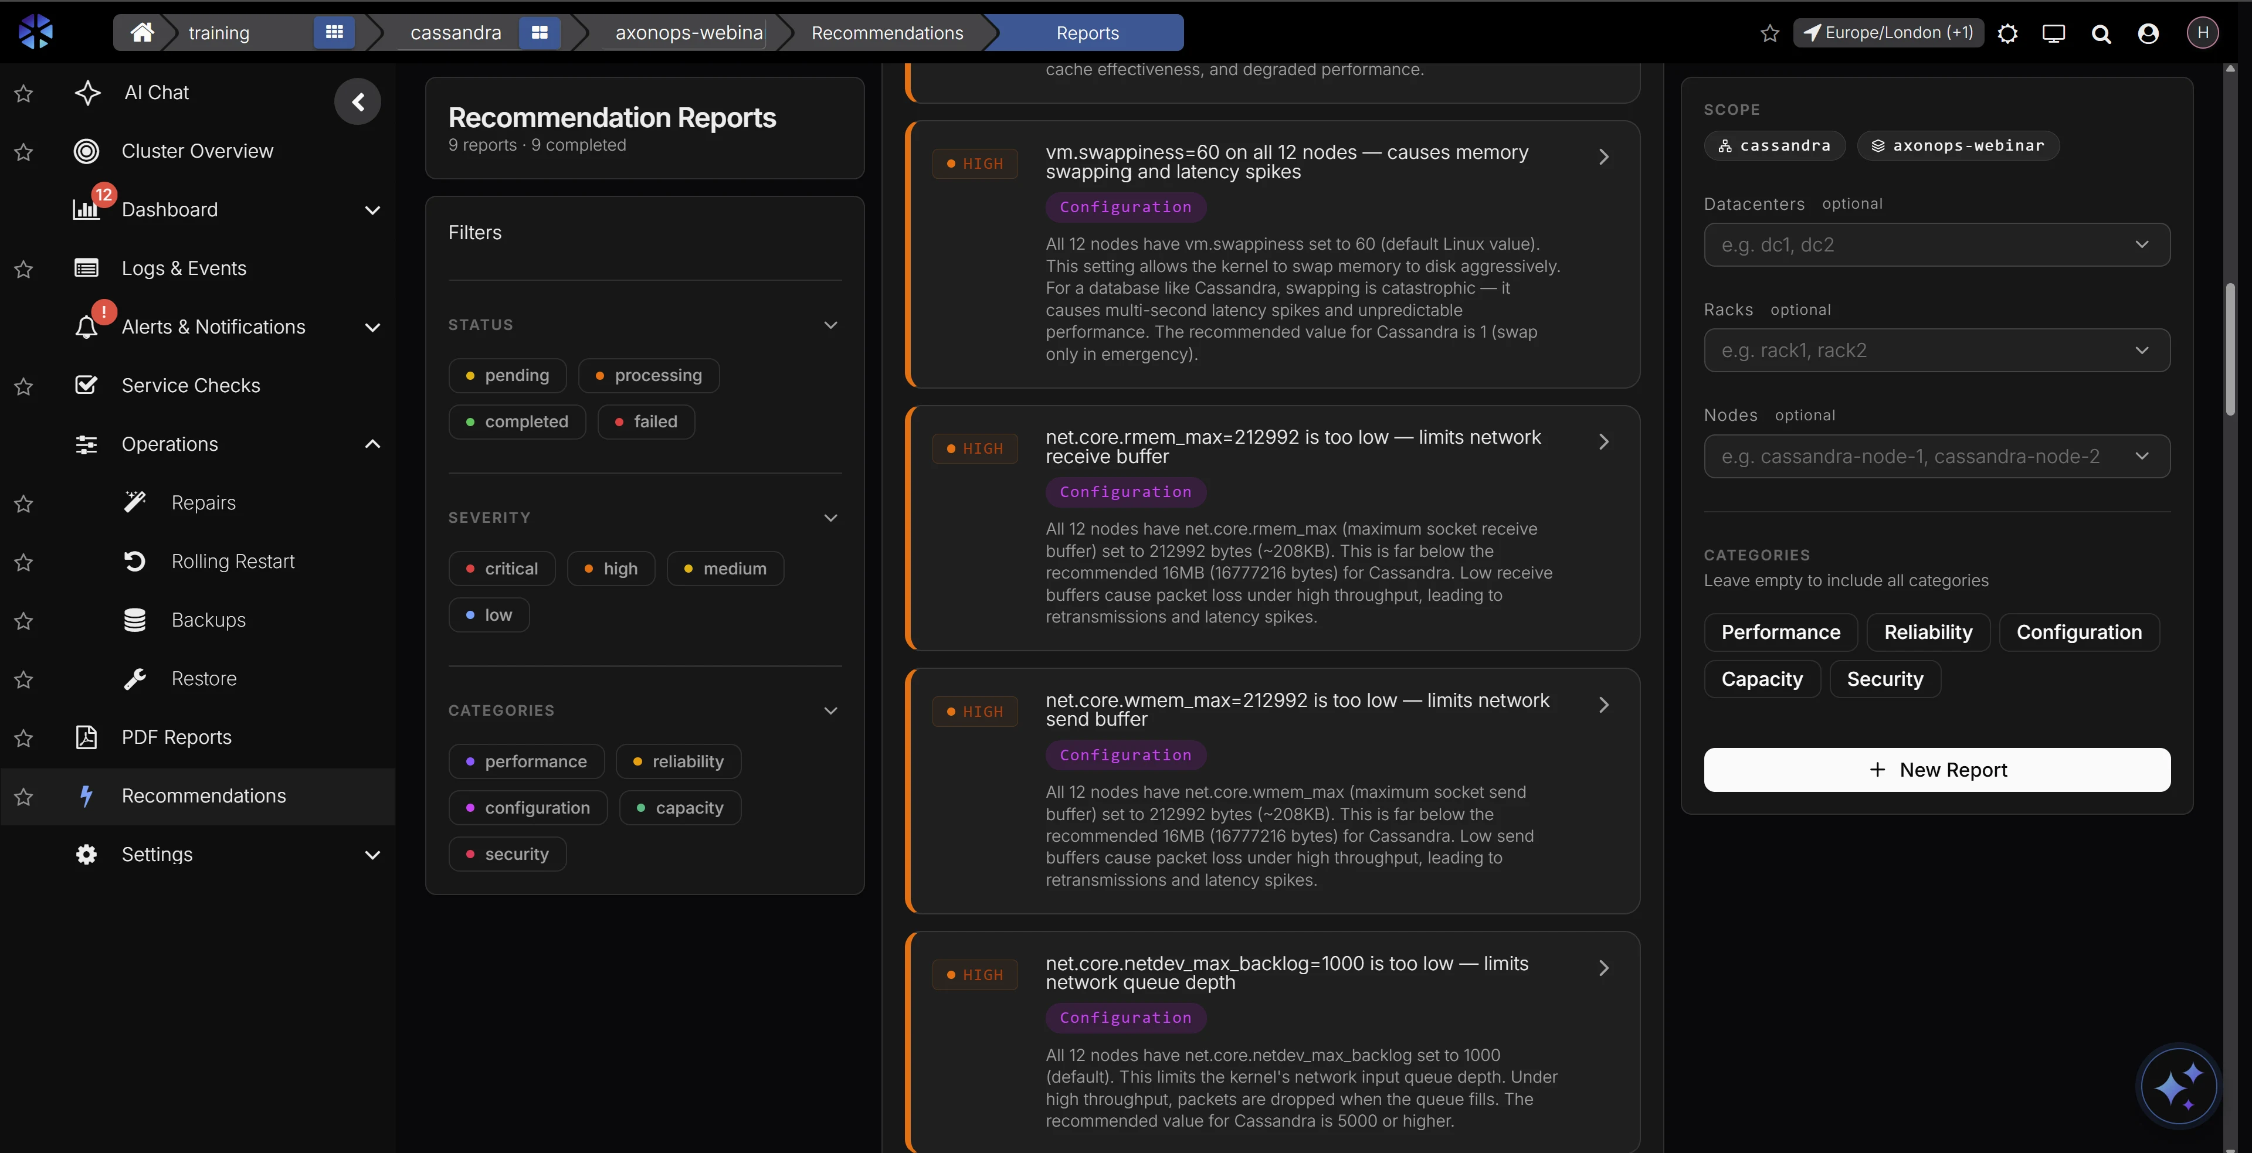Toggle the light/dark theme sun icon
2252x1153 pixels.
[x=2007, y=33]
